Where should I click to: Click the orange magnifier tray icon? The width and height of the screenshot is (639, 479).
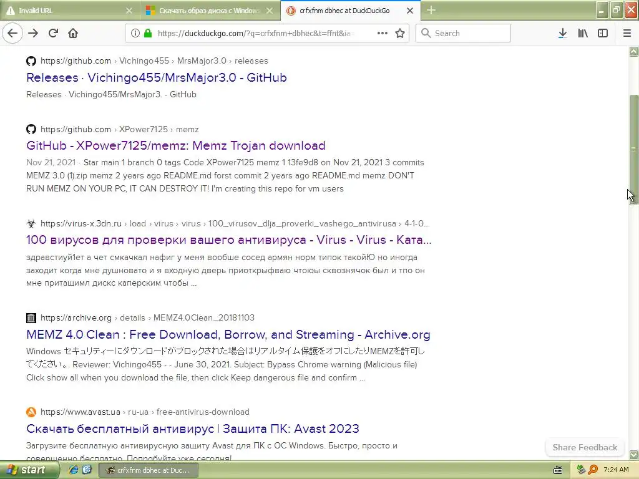pos(593,470)
